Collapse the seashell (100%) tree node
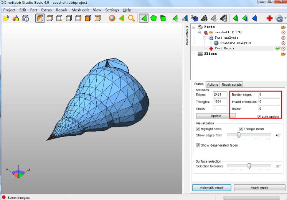Screen dimensions: 287x200 (x=199, y=33)
